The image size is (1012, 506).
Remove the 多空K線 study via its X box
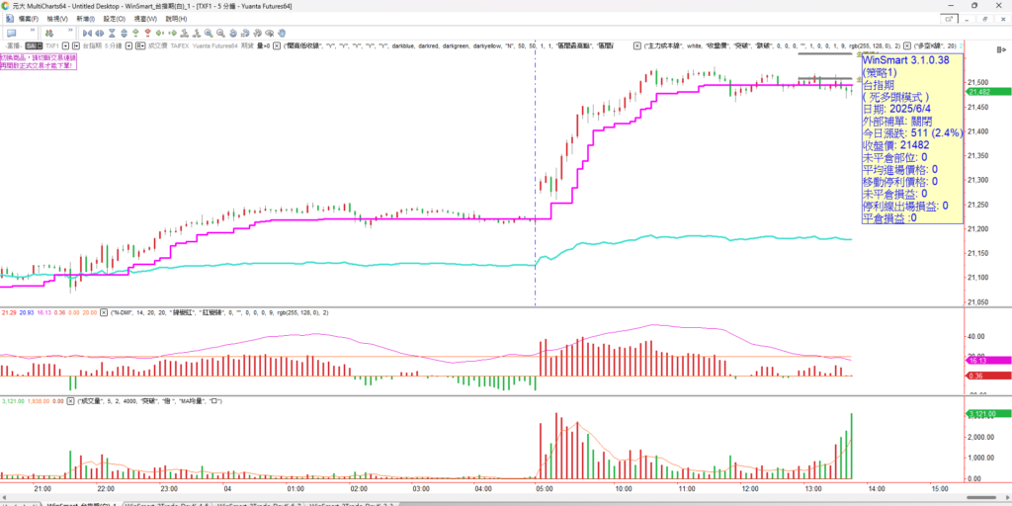(907, 45)
